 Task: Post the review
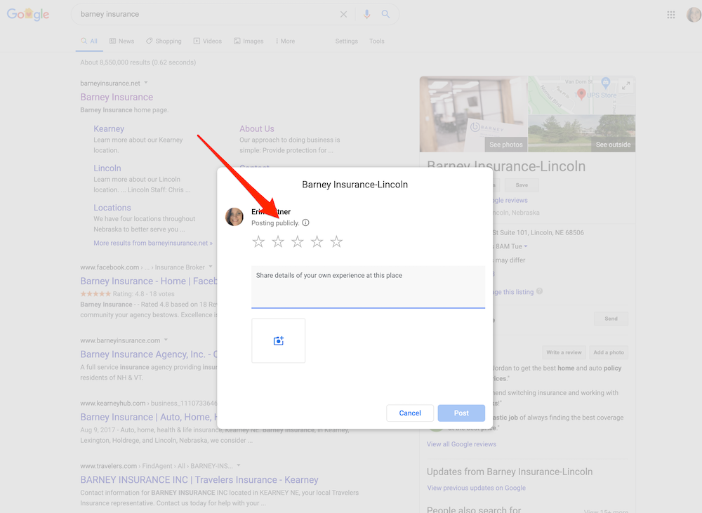[461, 413]
